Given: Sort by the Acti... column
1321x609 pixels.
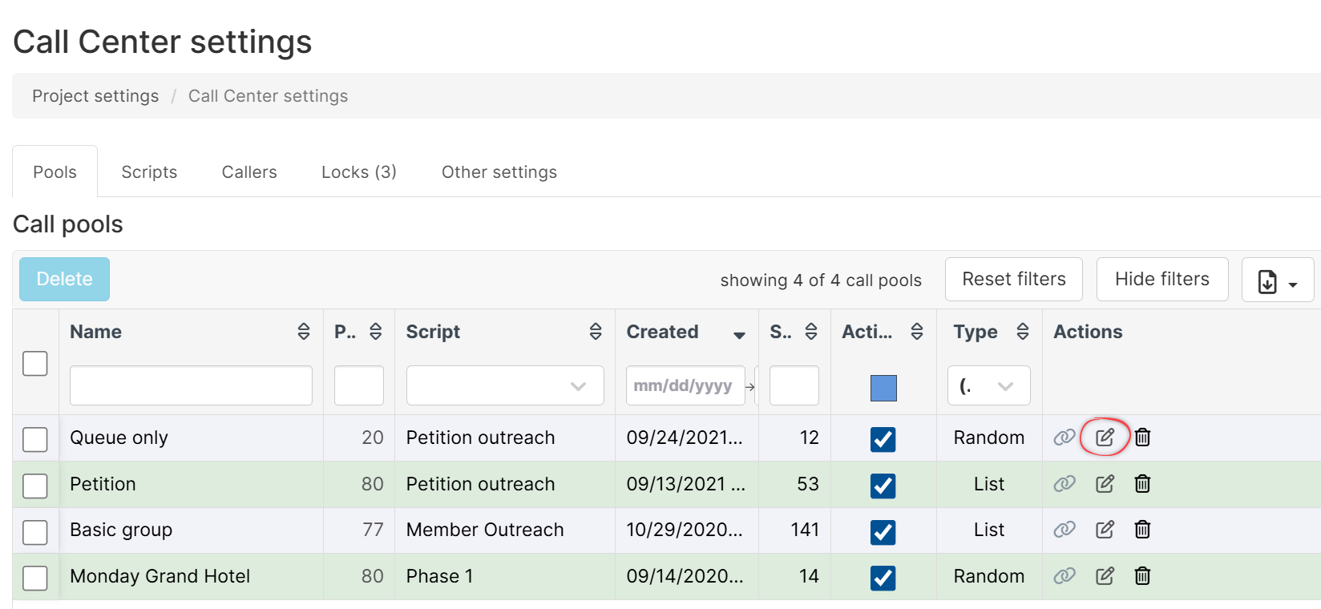Looking at the screenshot, I should pos(917,332).
